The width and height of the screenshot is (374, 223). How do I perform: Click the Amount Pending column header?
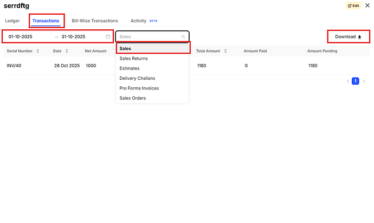point(323,51)
